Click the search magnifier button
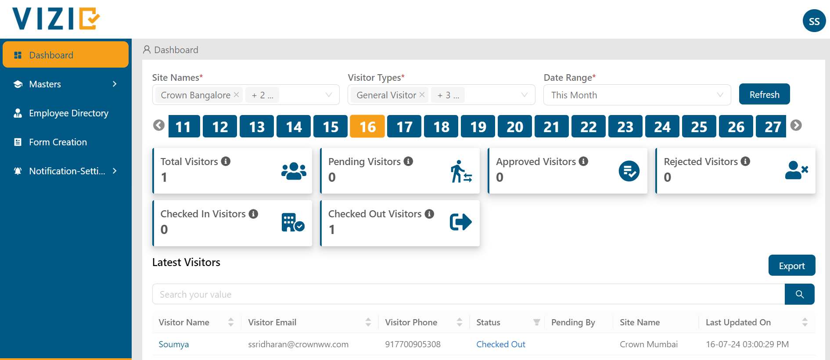The image size is (830, 360). tap(799, 294)
